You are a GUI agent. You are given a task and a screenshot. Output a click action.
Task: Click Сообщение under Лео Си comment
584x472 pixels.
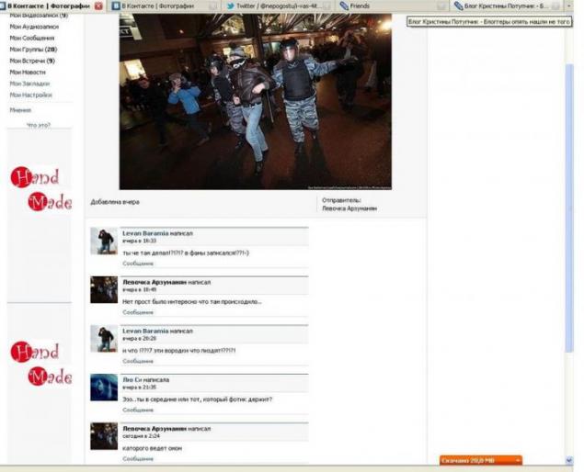point(138,410)
